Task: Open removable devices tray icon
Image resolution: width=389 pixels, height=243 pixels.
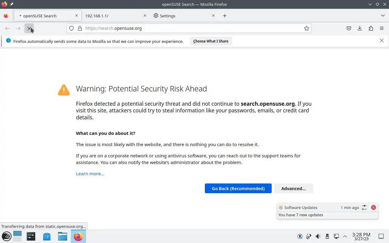Action: pos(327,236)
